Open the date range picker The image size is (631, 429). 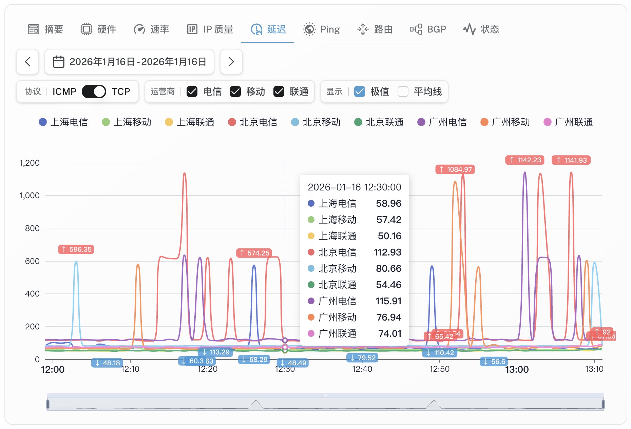pyautogui.click(x=129, y=62)
